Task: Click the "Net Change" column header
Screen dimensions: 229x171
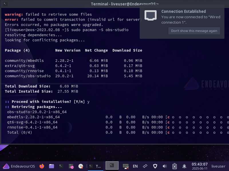Action: point(96,50)
